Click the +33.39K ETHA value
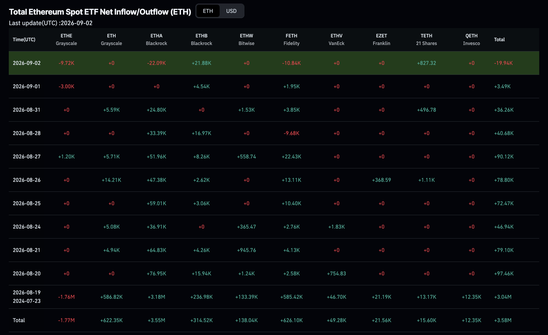The width and height of the screenshot is (548, 335). coord(156,133)
